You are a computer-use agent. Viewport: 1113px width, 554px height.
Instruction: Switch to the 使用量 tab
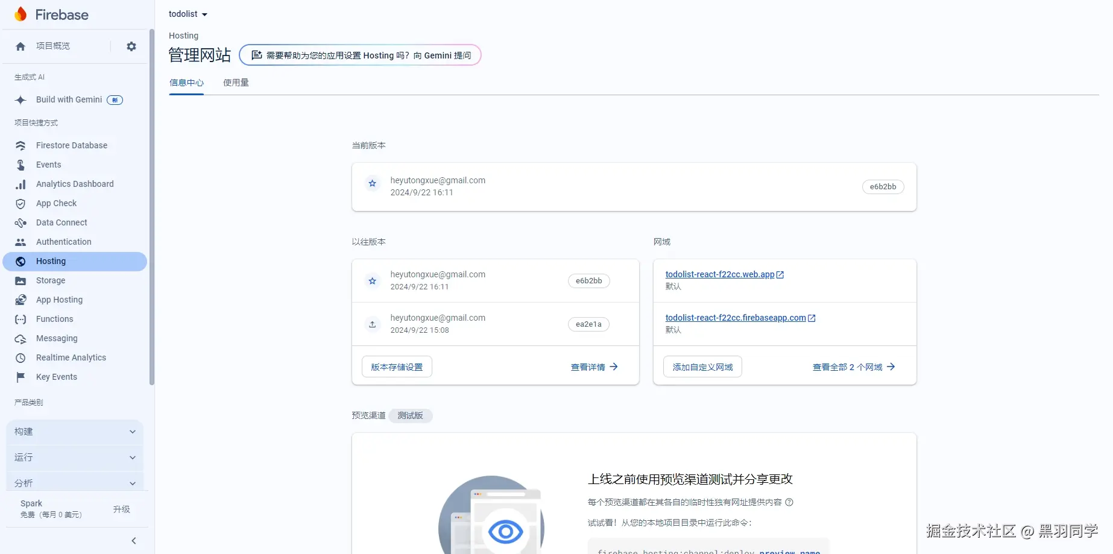coord(236,83)
